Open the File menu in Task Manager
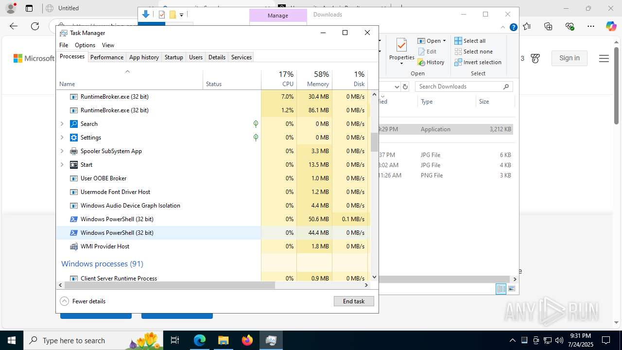 tap(64, 45)
